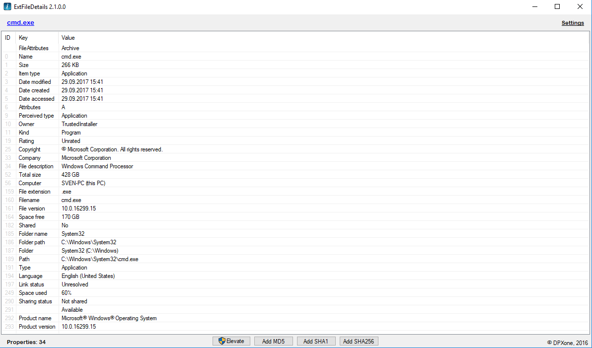Select the Kind value Program
592x348 pixels.
71,133
